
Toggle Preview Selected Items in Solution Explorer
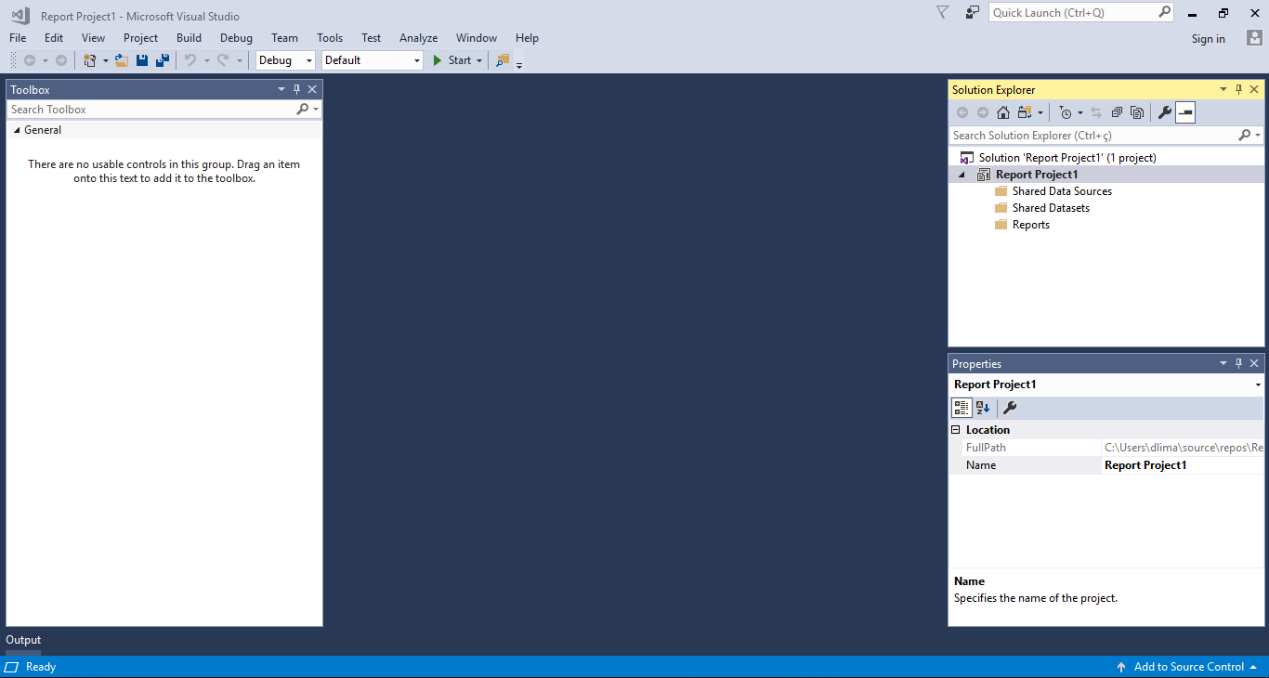pos(1185,112)
